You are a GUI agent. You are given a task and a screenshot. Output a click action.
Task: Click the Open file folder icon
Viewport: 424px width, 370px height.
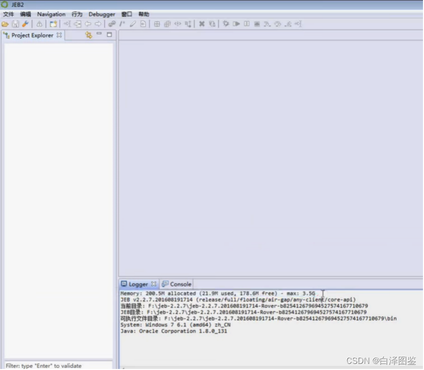click(x=5, y=24)
